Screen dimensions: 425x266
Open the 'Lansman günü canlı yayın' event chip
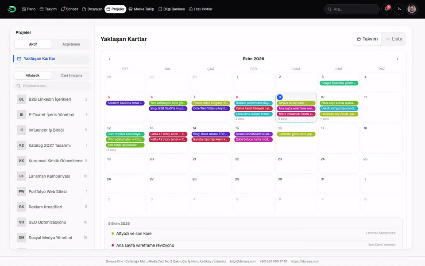[x=296, y=134]
